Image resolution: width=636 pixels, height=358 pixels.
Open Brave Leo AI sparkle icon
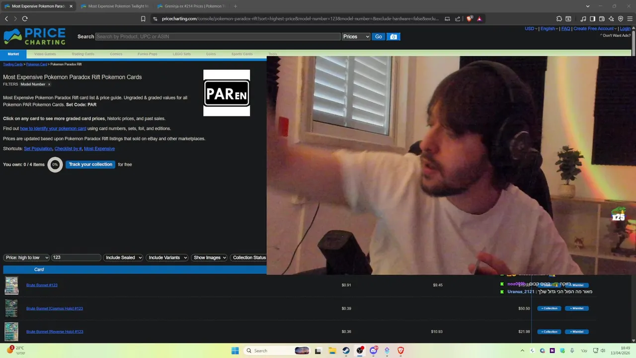pos(611,19)
